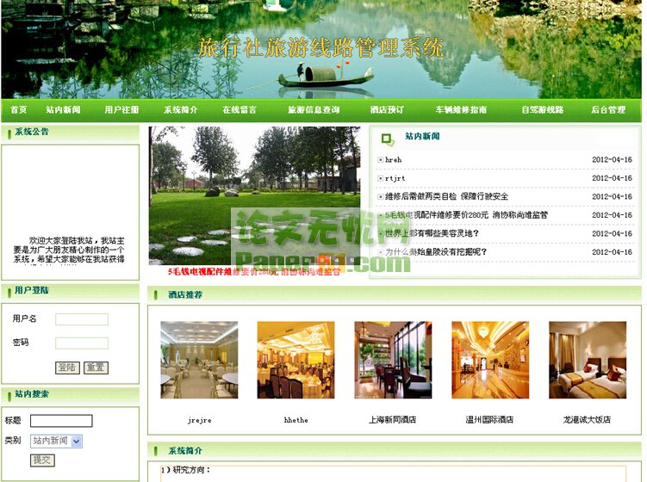Open 旅游信息查询 navigation item
647x482 pixels.
(x=314, y=110)
